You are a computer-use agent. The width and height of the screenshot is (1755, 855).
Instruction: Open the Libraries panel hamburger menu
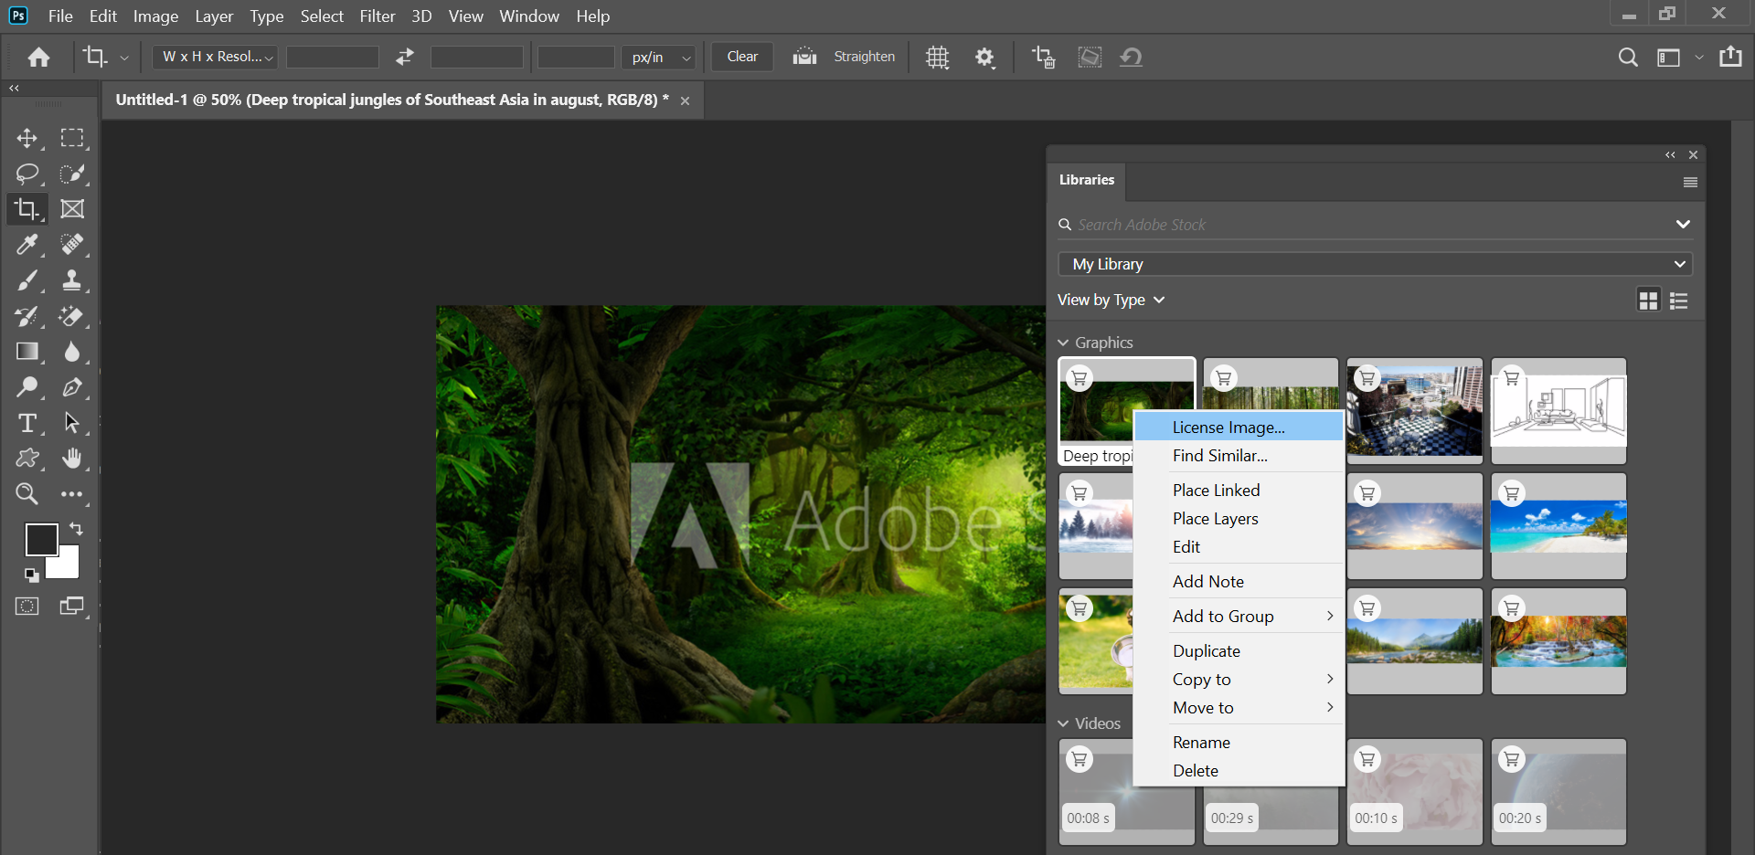[x=1690, y=183]
